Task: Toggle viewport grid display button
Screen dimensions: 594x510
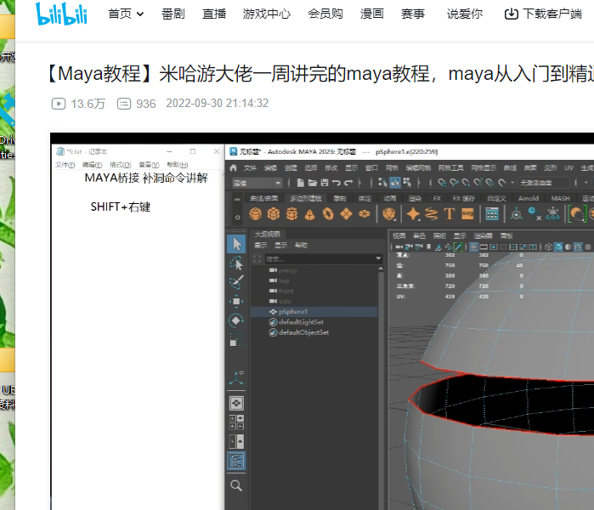Action: coord(473,247)
